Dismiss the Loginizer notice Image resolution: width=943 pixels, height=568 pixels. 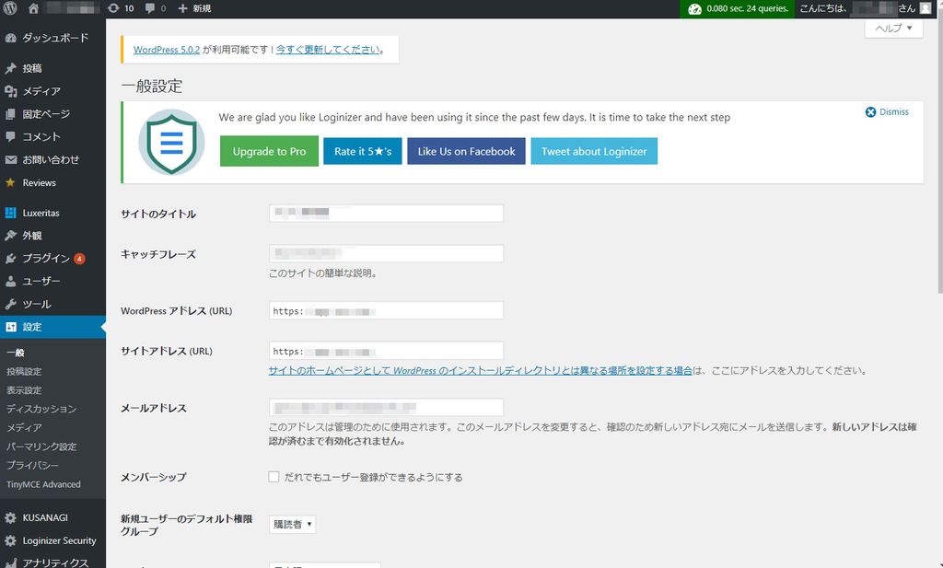(886, 111)
